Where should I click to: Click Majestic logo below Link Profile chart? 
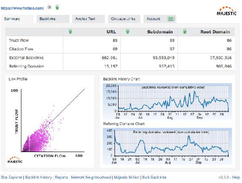15,160
